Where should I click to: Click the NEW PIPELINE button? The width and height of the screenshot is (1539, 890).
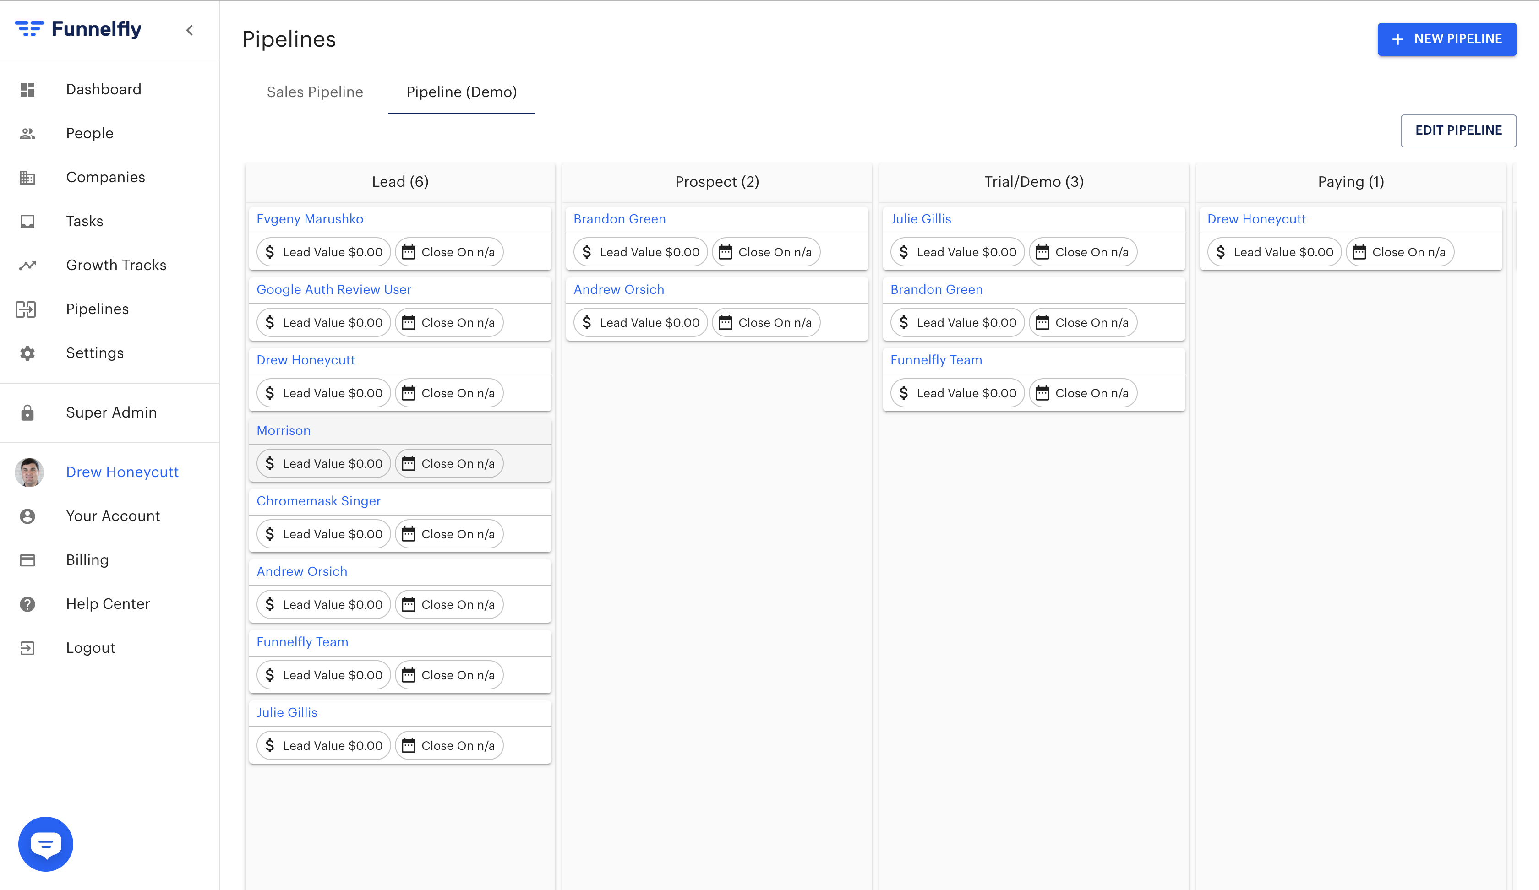(1446, 39)
